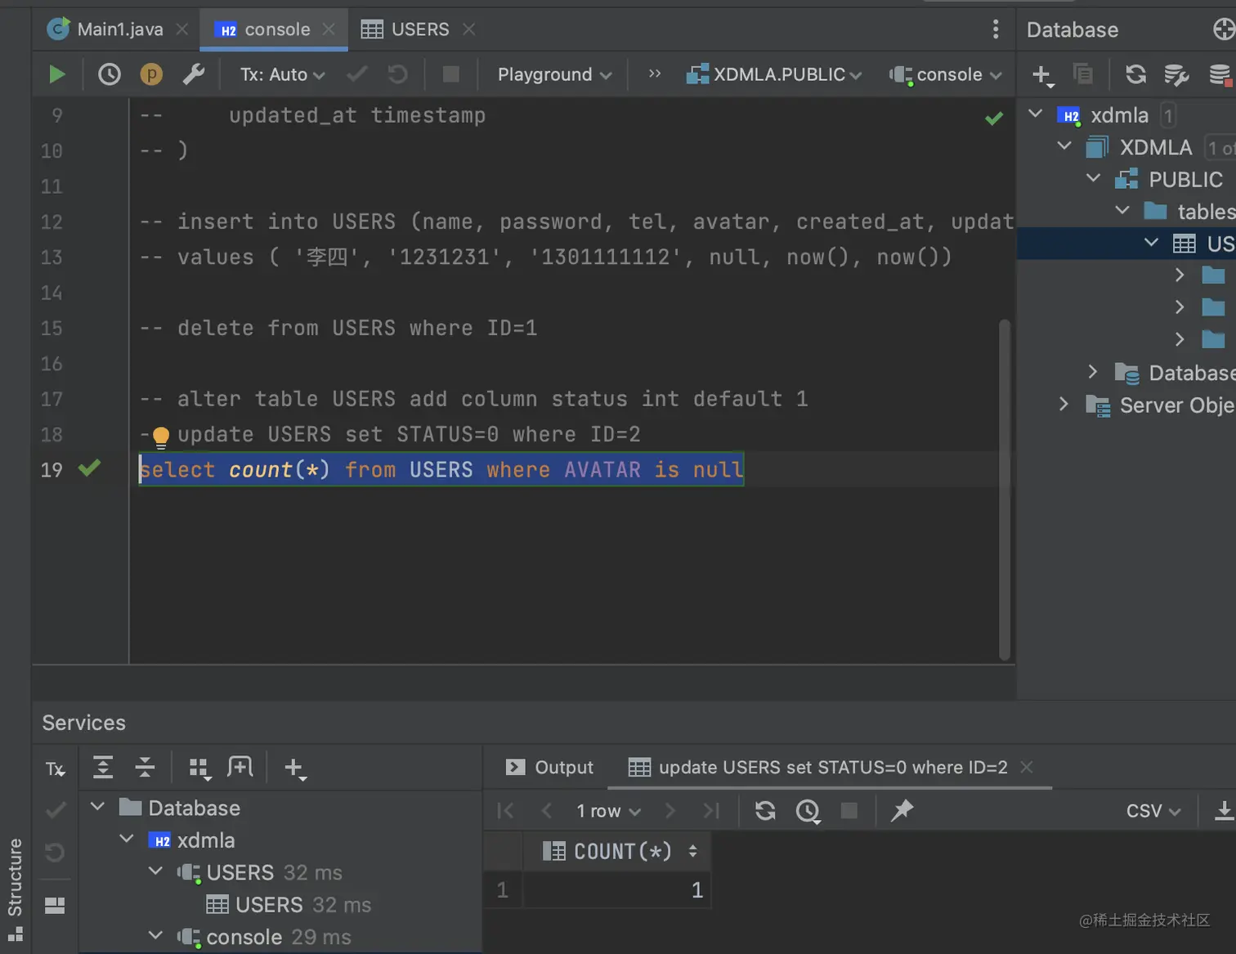
Task: Run the query with the green Execute button
Action: pyautogui.click(x=56, y=74)
